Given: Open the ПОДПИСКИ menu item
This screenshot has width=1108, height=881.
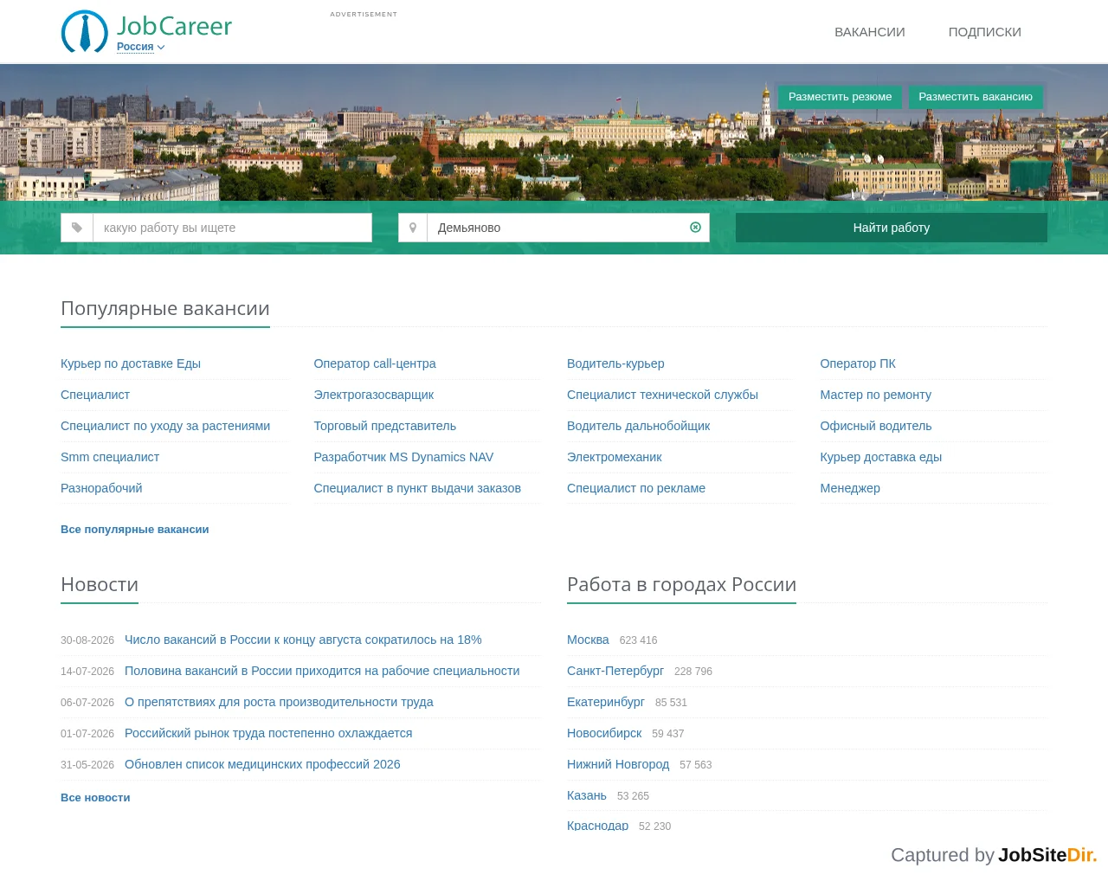Looking at the screenshot, I should (x=985, y=32).
